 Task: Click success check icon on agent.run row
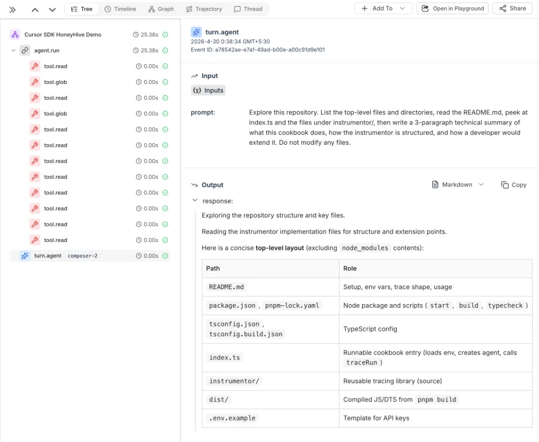click(x=165, y=51)
